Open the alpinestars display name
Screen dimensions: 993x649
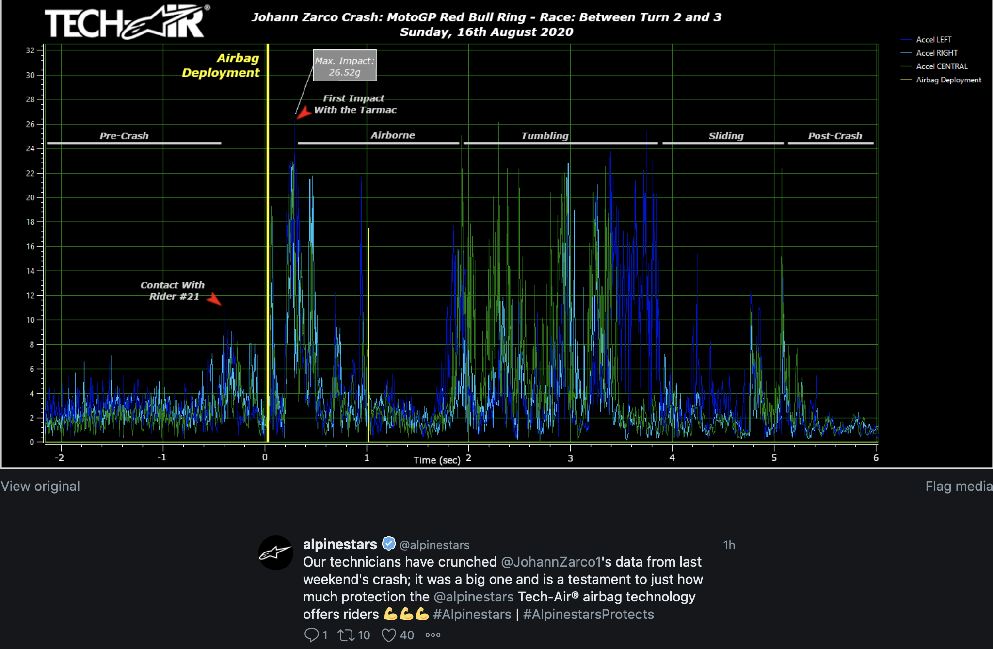(340, 544)
